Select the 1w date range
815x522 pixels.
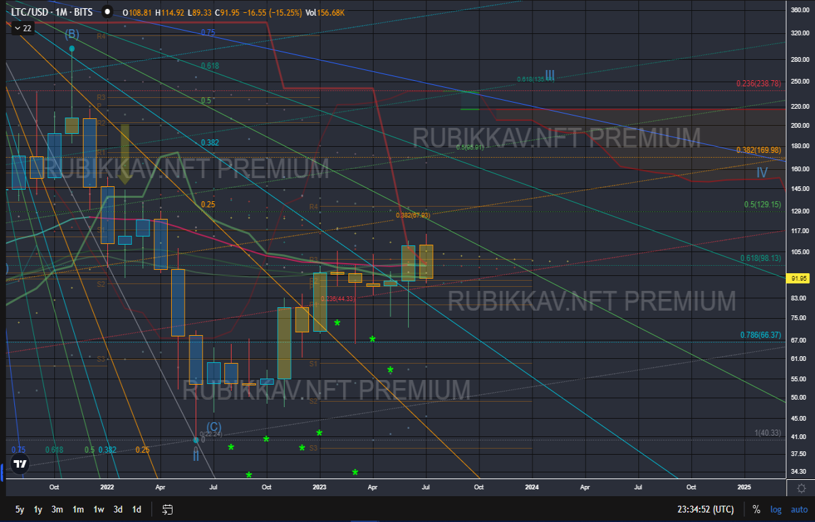pyautogui.click(x=98, y=509)
